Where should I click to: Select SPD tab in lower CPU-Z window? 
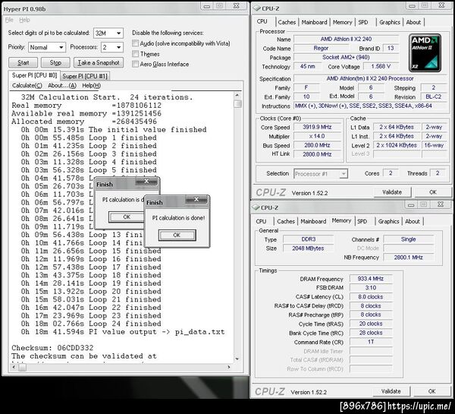click(x=362, y=221)
